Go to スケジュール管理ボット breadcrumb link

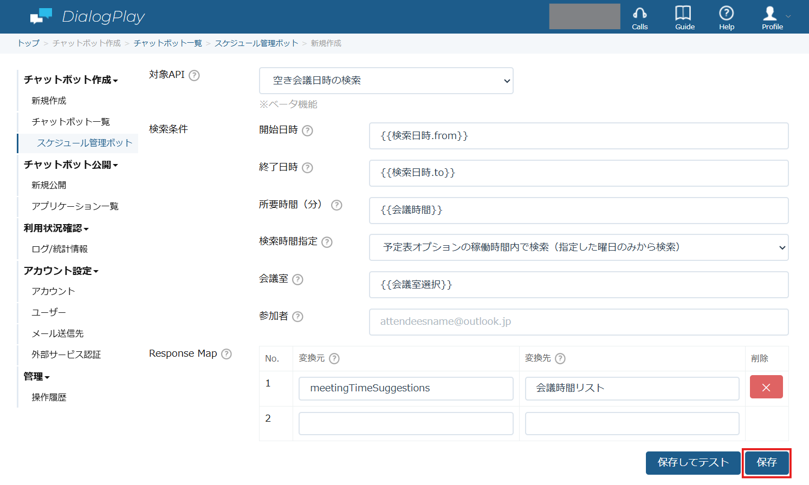coord(256,43)
